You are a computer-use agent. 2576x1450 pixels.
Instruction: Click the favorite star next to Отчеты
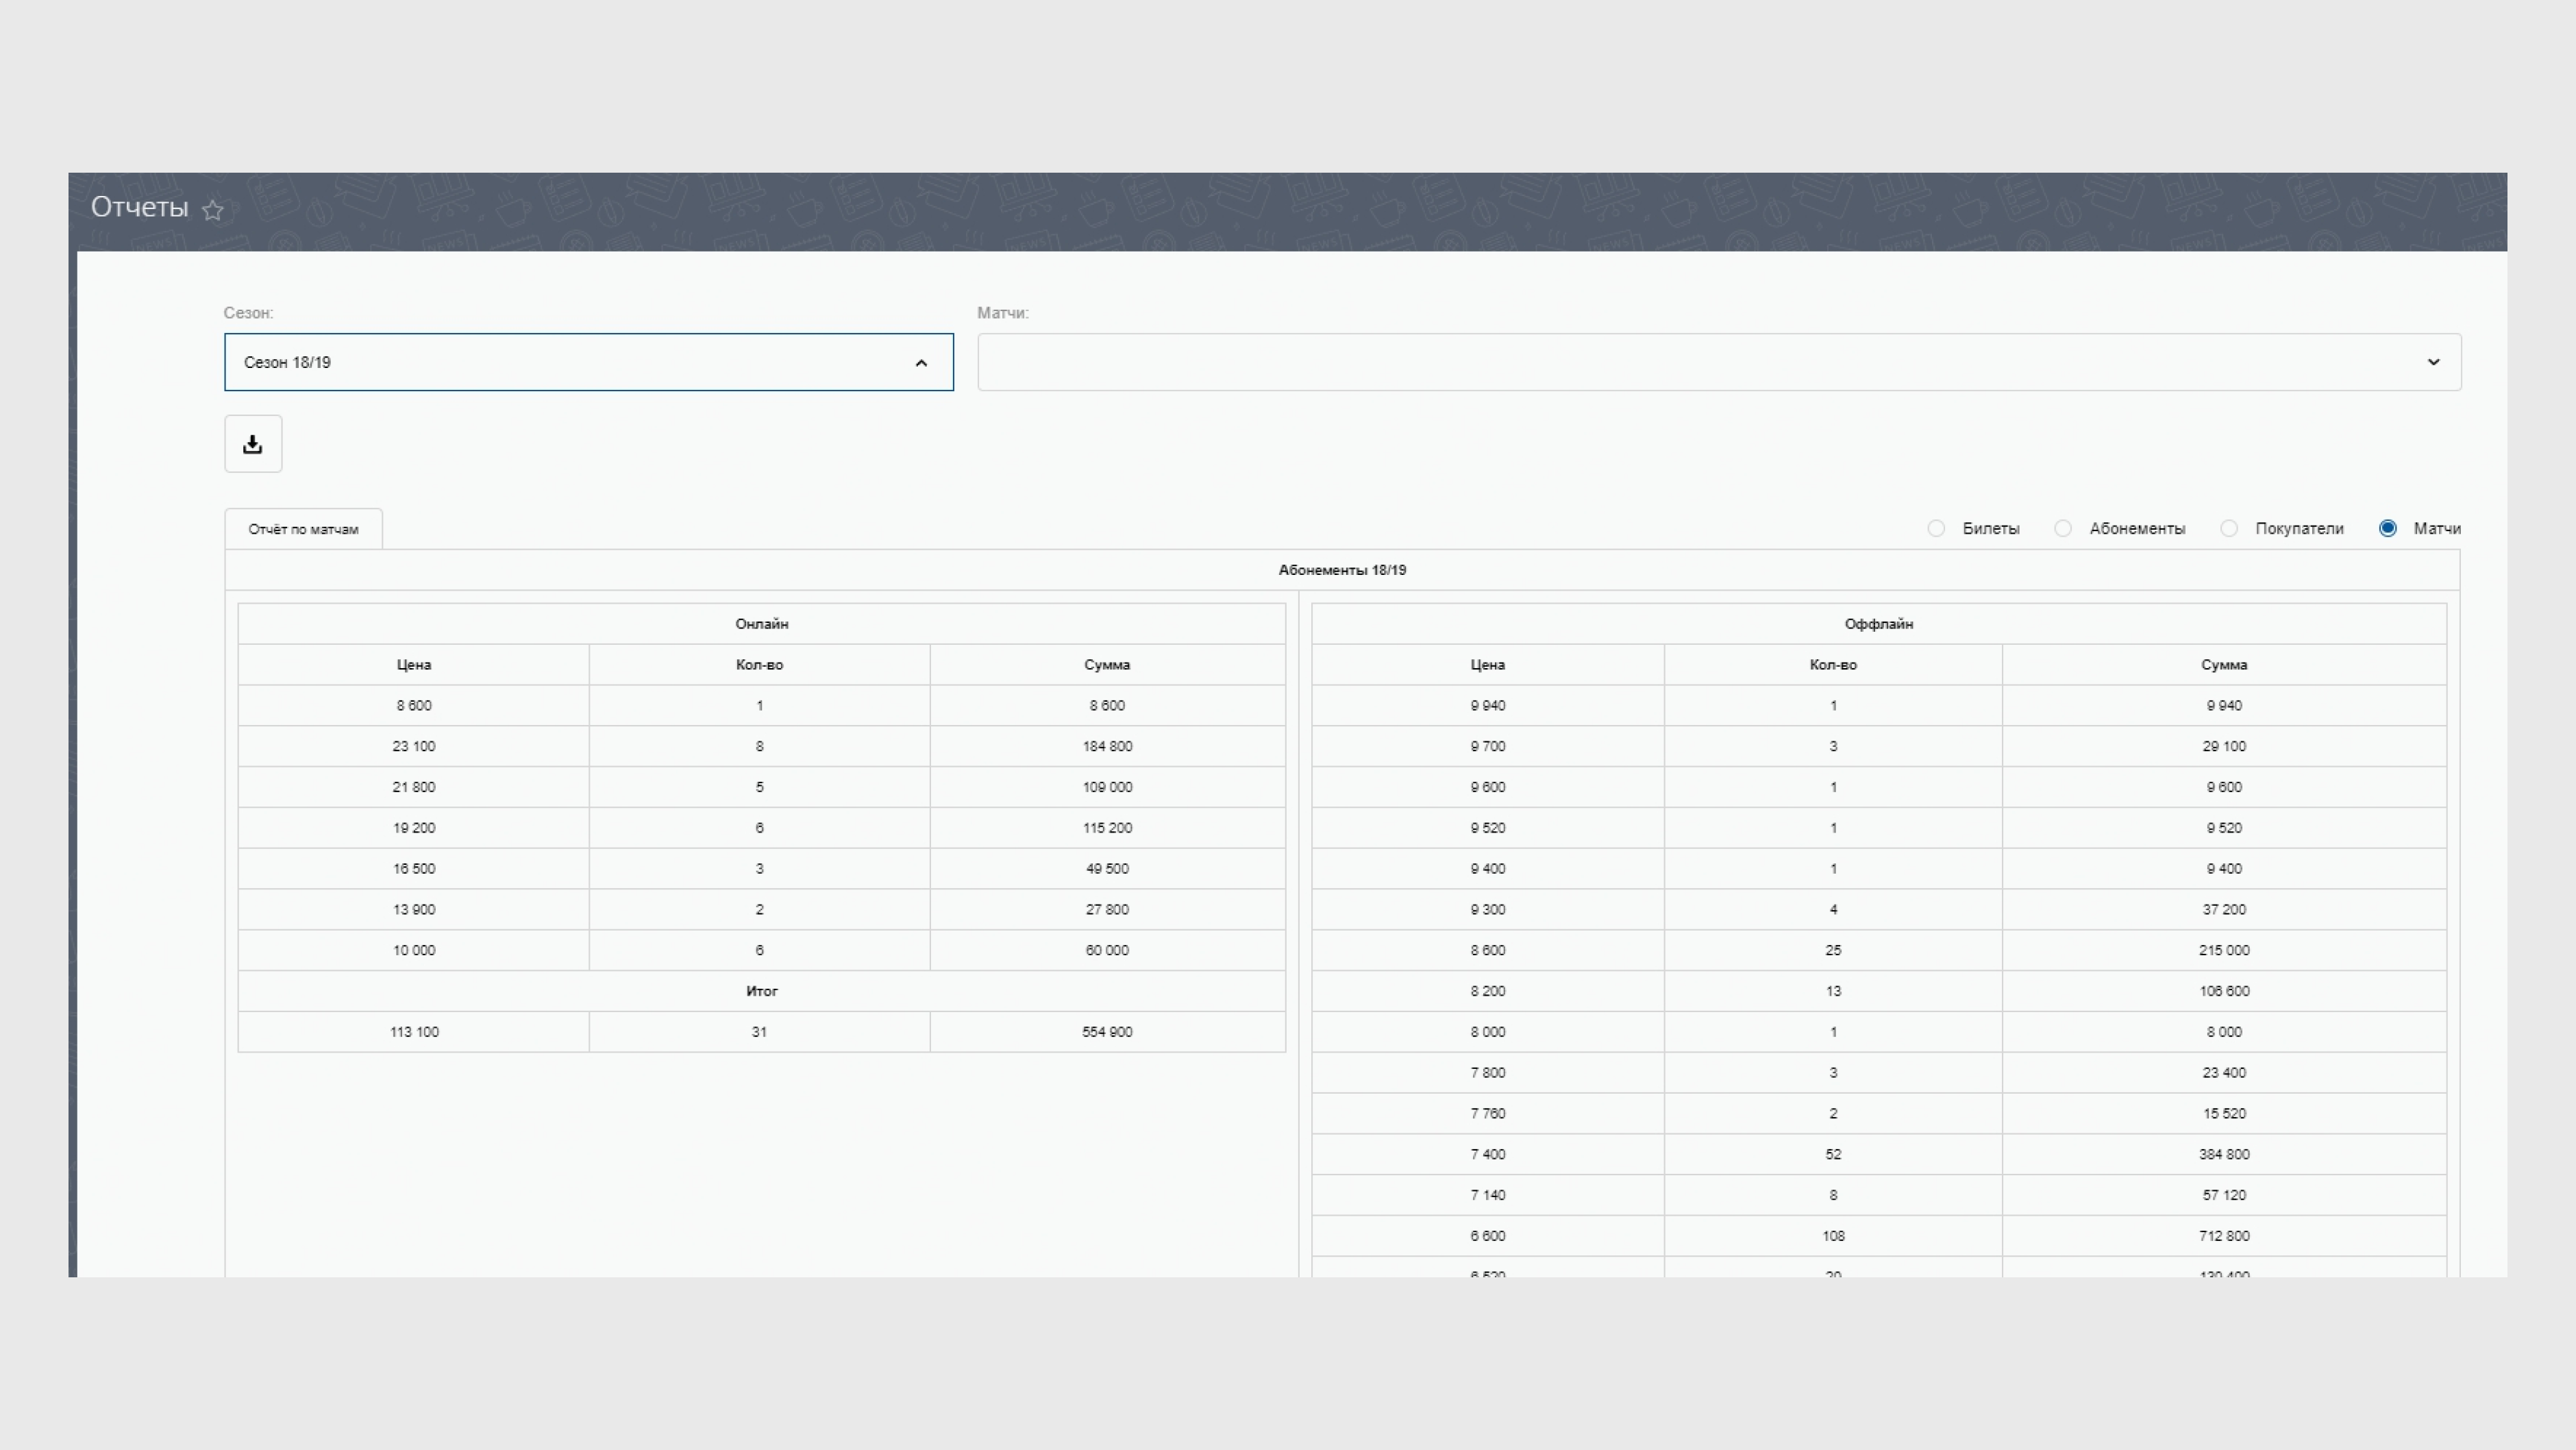coord(212,210)
